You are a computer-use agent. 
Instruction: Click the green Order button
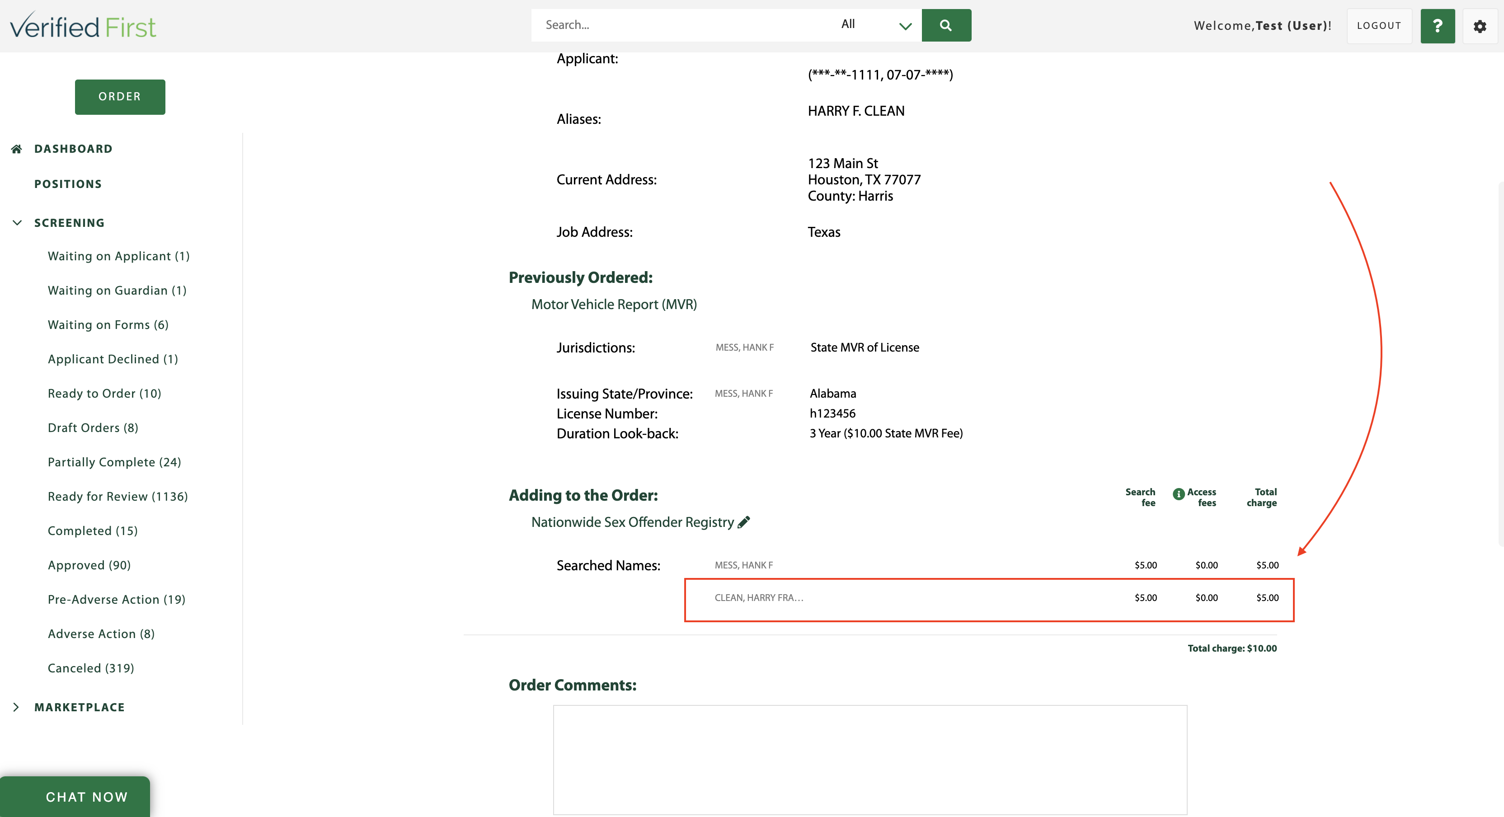click(x=120, y=97)
